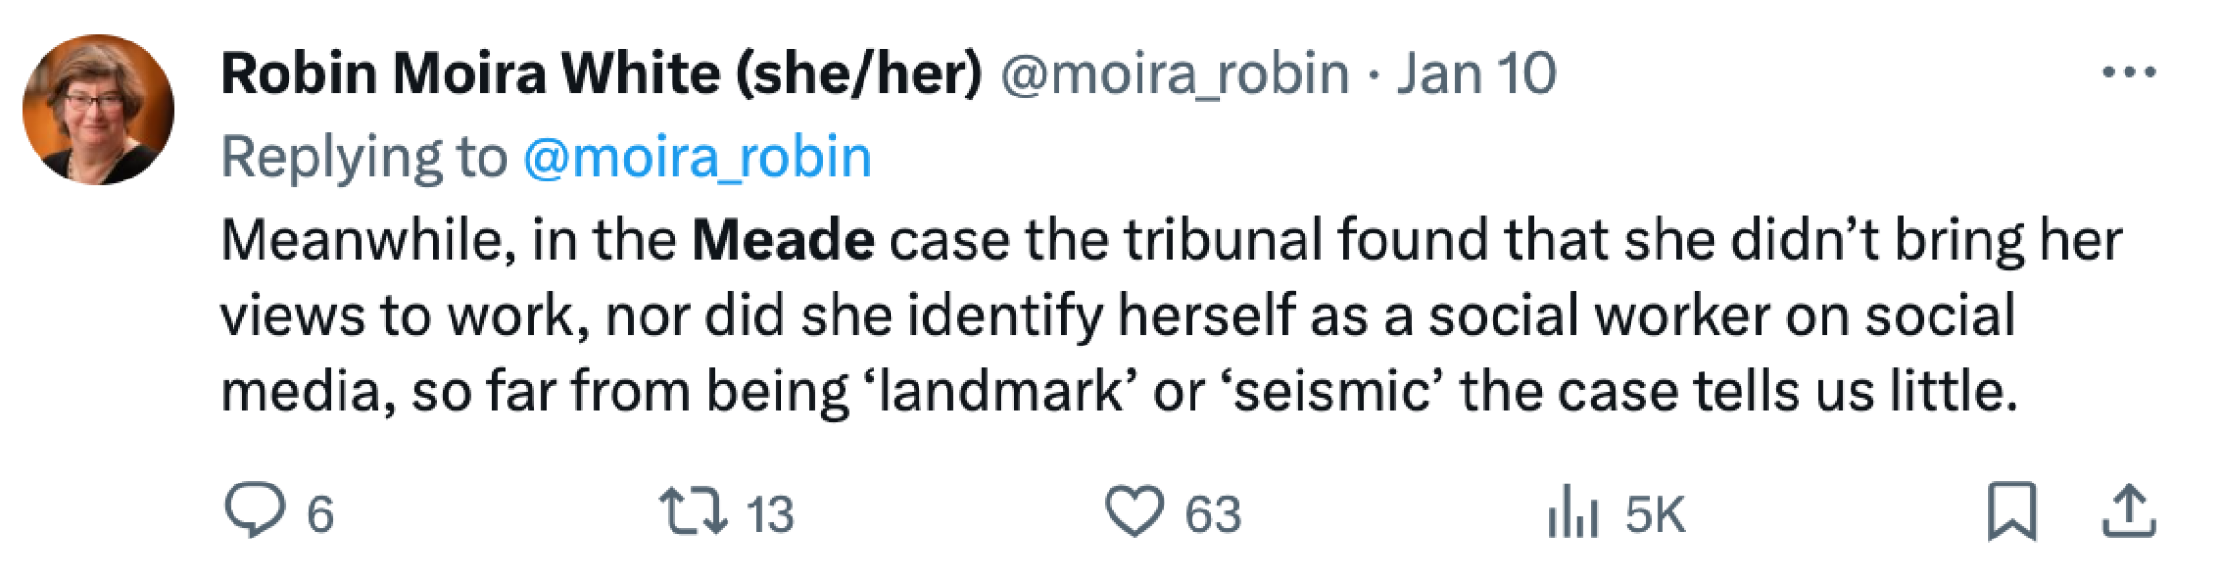Click the retweet count 13
2221x579 pixels.
(x=770, y=514)
